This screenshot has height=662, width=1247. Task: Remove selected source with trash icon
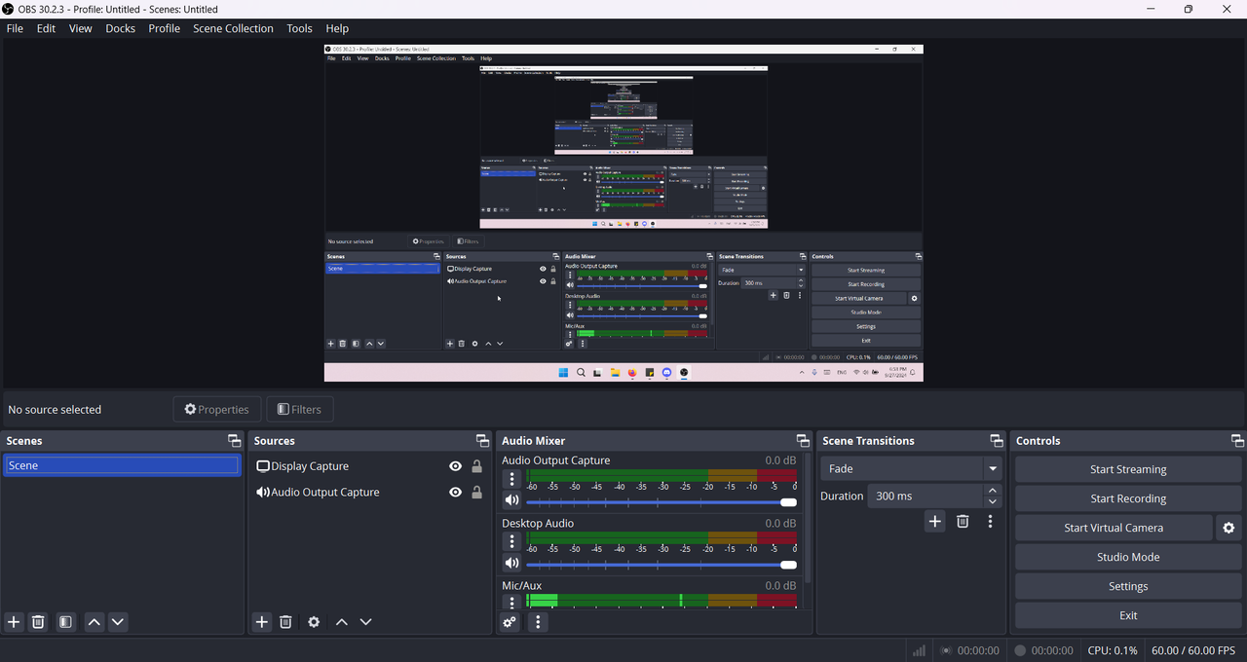tap(285, 622)
